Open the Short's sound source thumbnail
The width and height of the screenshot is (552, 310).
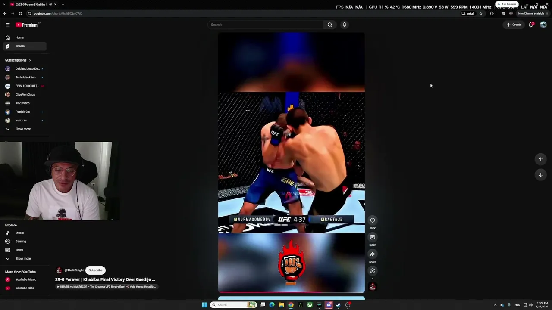point(373,287)
